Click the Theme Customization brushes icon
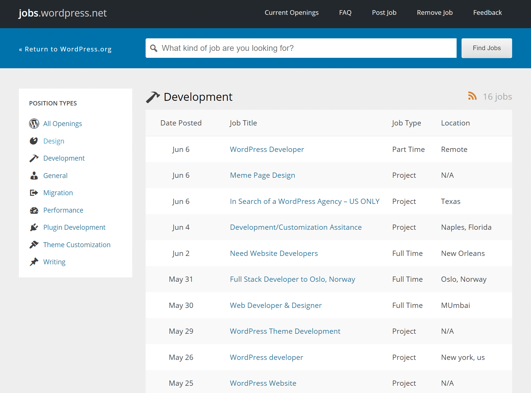Screen dimensions: 531x393 tap(34, 245)
